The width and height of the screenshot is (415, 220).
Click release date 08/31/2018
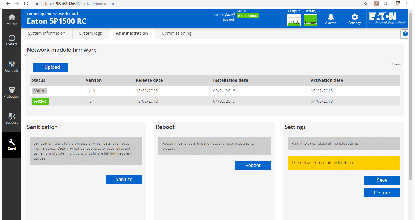pyautogui.click(x=147, y=91)
